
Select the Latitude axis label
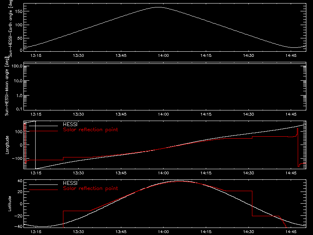(x=9, y=204)
